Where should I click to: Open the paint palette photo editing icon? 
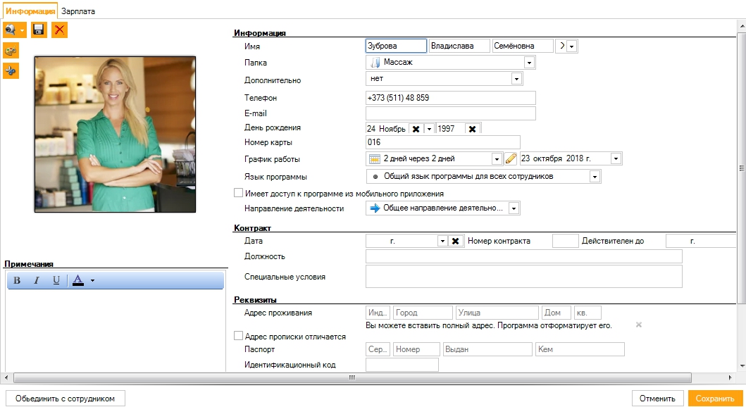tap(11, 51)
